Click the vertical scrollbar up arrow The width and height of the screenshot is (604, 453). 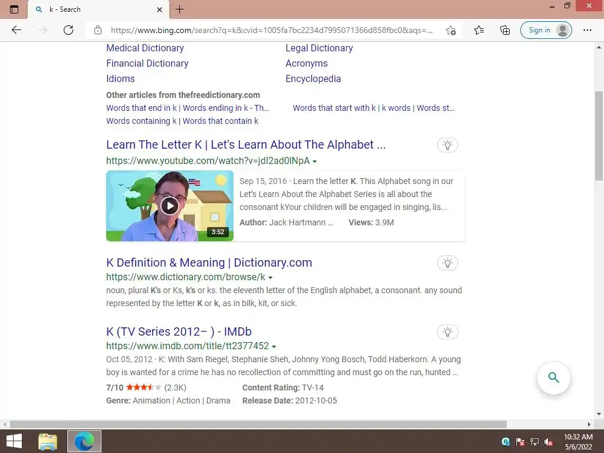point(599,47)
